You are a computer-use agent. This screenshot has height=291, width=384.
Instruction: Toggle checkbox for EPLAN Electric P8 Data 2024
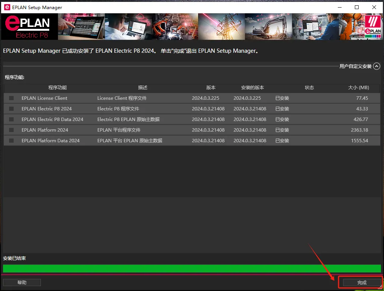tap(11, 119)
